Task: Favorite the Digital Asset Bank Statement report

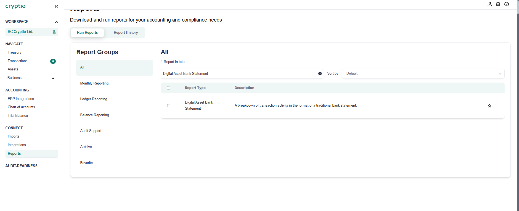Action: [x=489, y=106]
